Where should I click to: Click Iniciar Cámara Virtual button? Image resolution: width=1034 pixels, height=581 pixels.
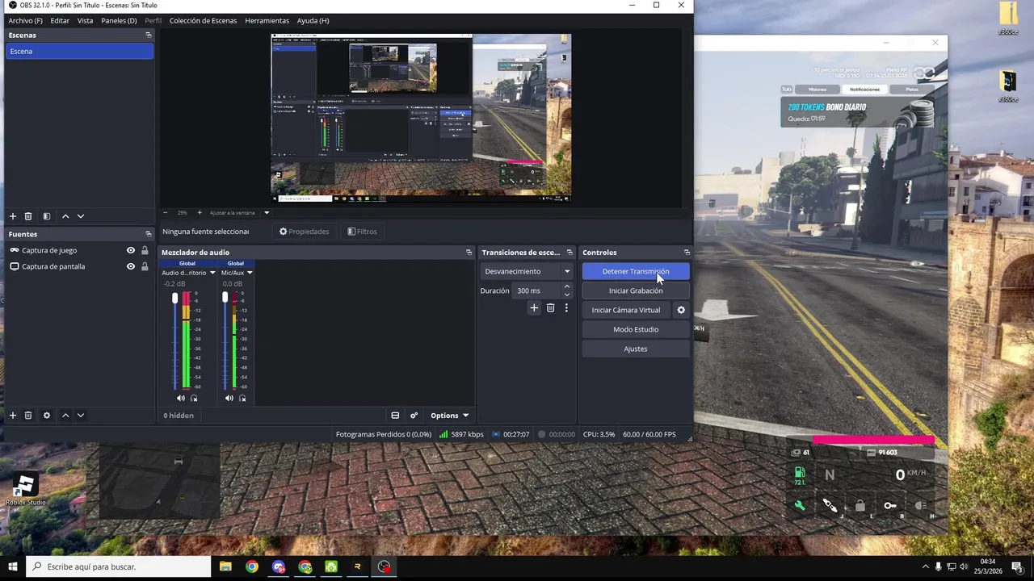click(626, 310)
